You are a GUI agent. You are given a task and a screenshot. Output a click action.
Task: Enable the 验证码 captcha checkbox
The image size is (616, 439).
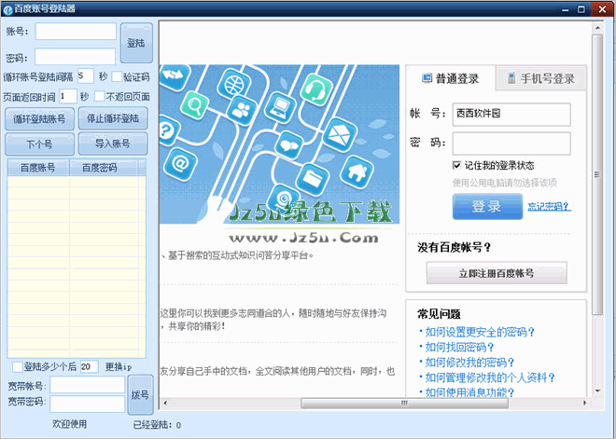(x=117, y=76)
